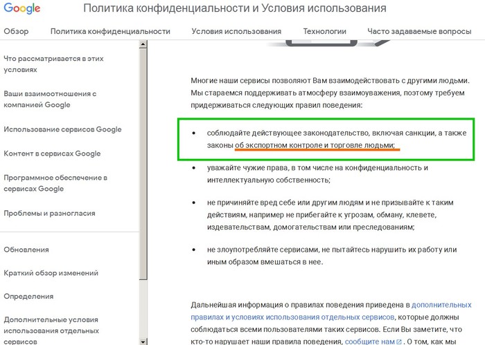
Task: Open 'Ваши взаимоотношения с компанией Google'
Action: coord(50,99)
